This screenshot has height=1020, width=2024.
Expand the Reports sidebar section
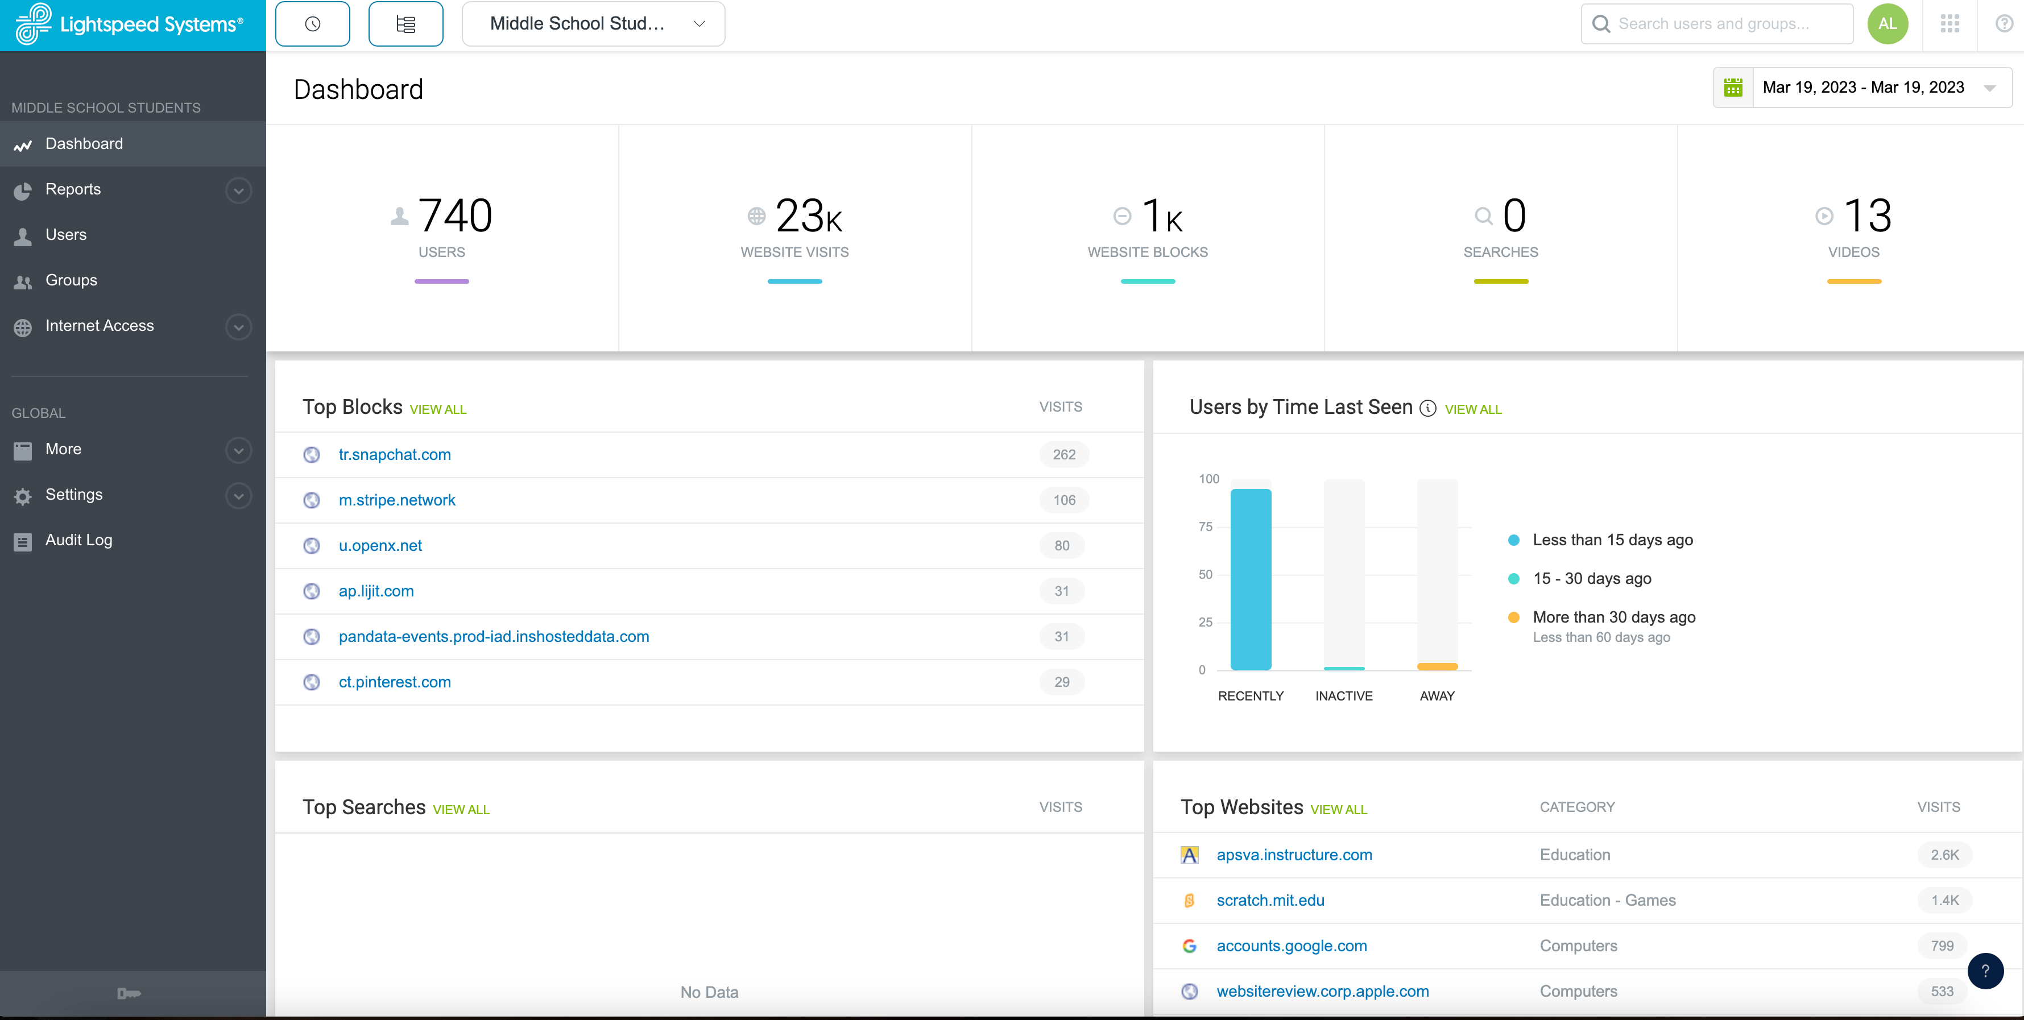point(238,190)
